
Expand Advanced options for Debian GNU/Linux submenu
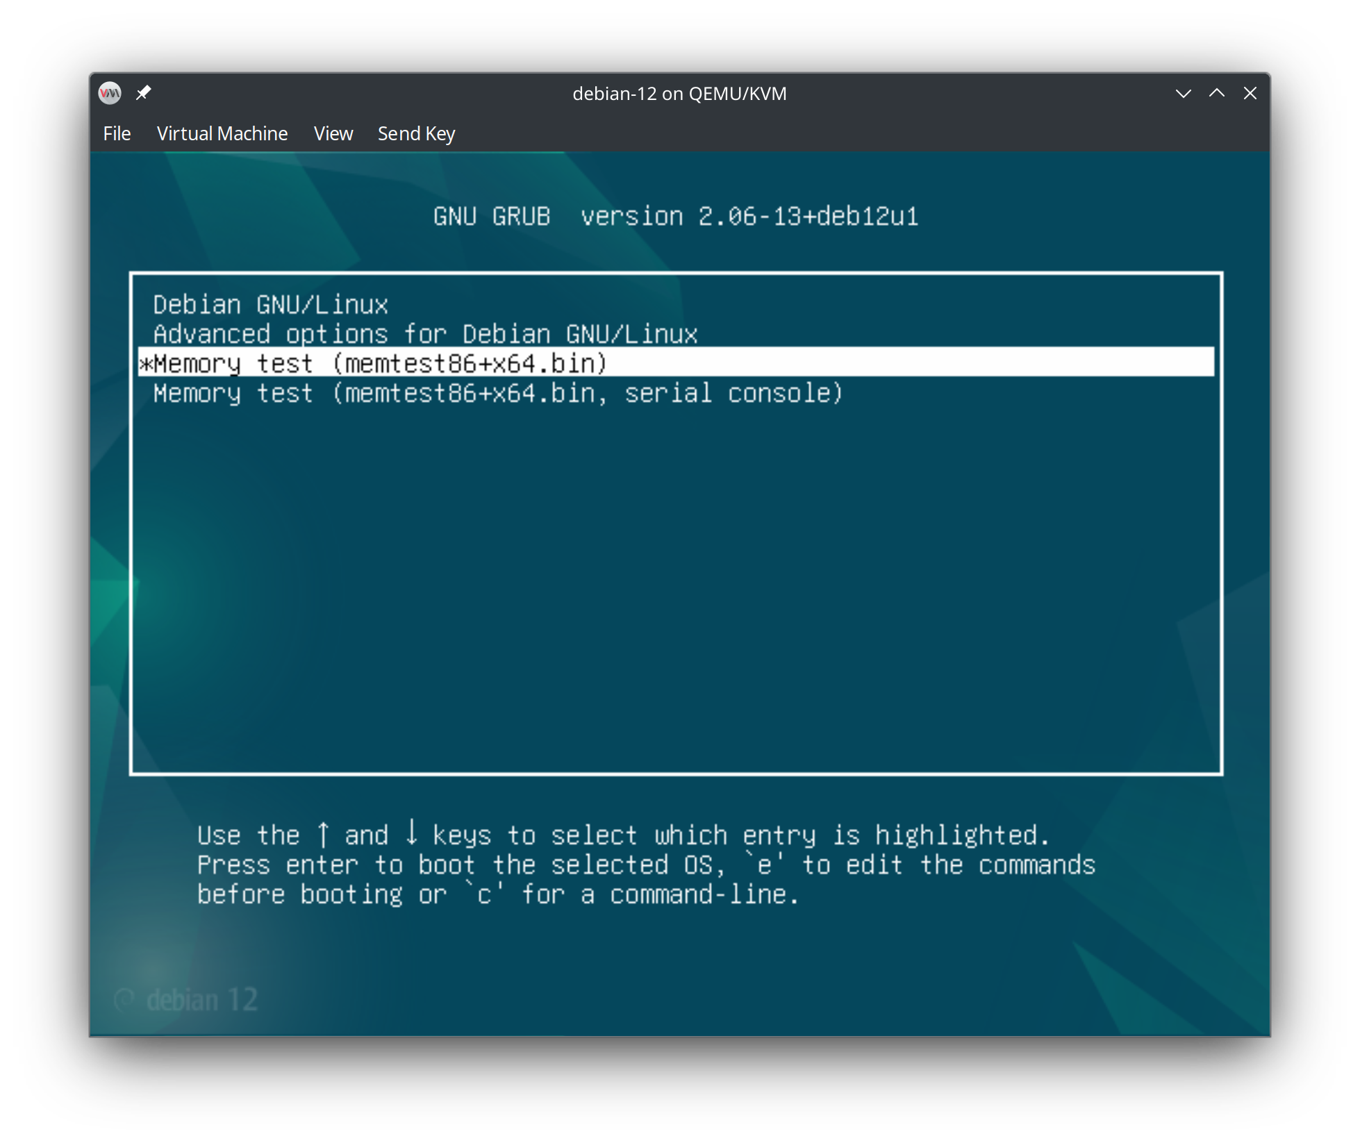pos(425,333)
